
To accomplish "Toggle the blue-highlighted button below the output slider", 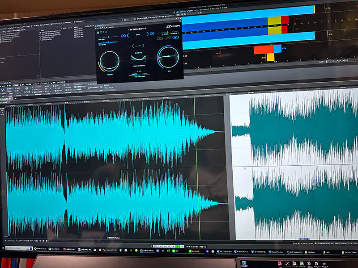I will [x=175, y=37].
